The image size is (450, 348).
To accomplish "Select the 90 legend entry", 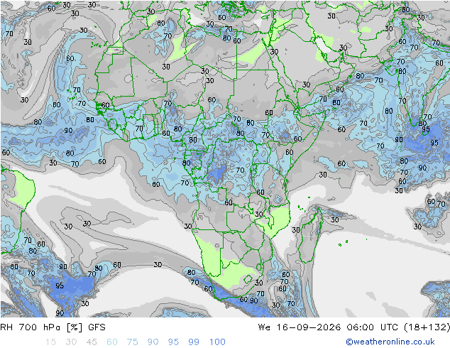I will pyautogui.click(x=153, y=342).
